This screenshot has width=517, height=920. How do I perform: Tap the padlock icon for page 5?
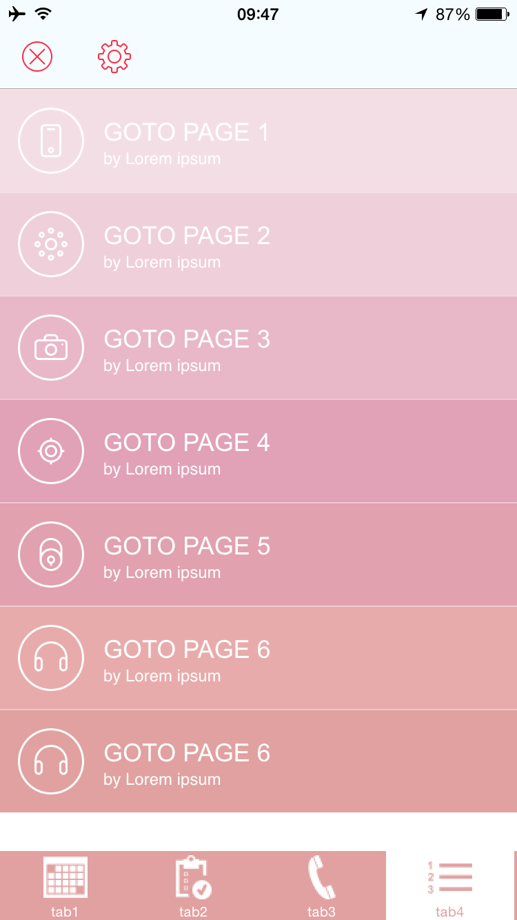click(x=51, y=554)
